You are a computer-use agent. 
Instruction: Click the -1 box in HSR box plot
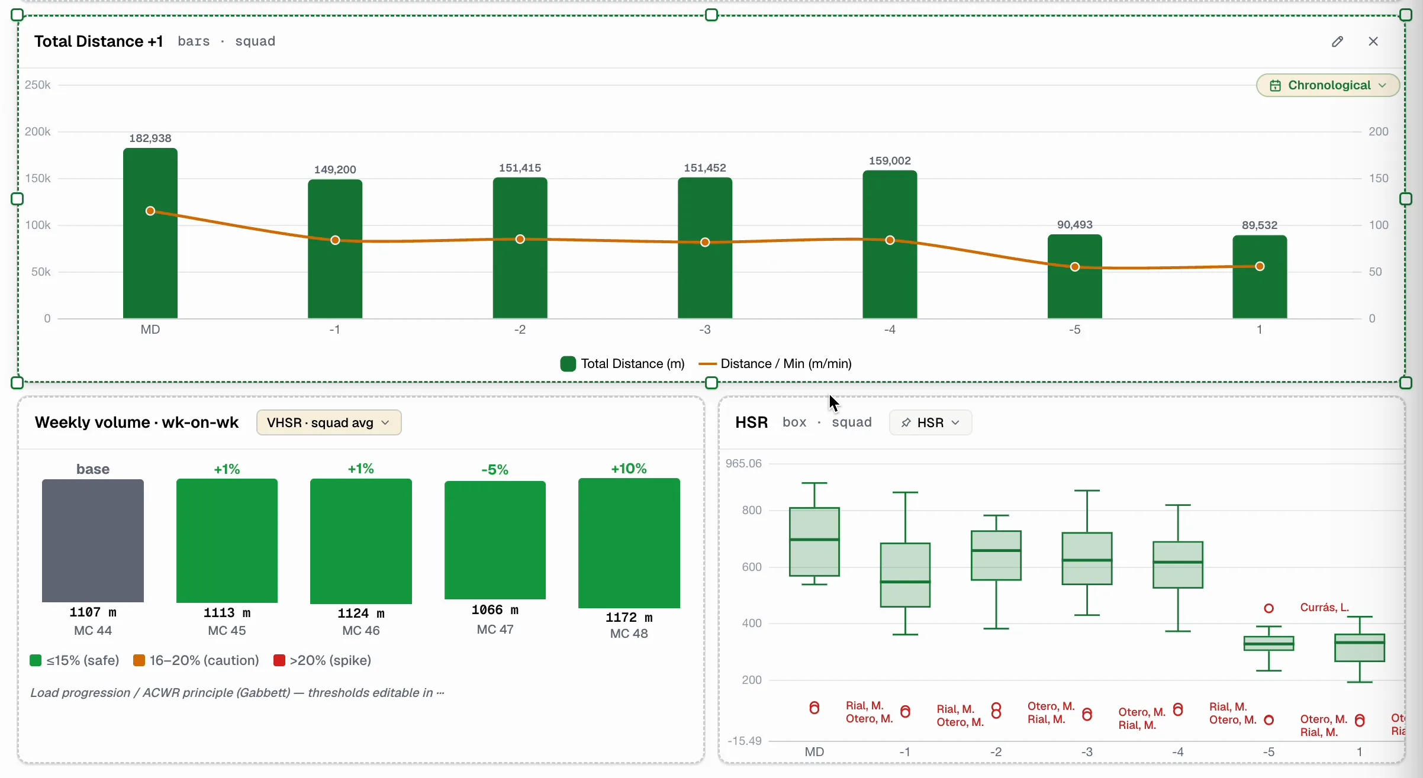point(905,575)
